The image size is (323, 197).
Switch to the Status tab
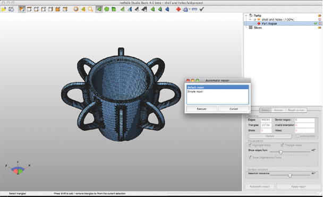pos(265,110)
